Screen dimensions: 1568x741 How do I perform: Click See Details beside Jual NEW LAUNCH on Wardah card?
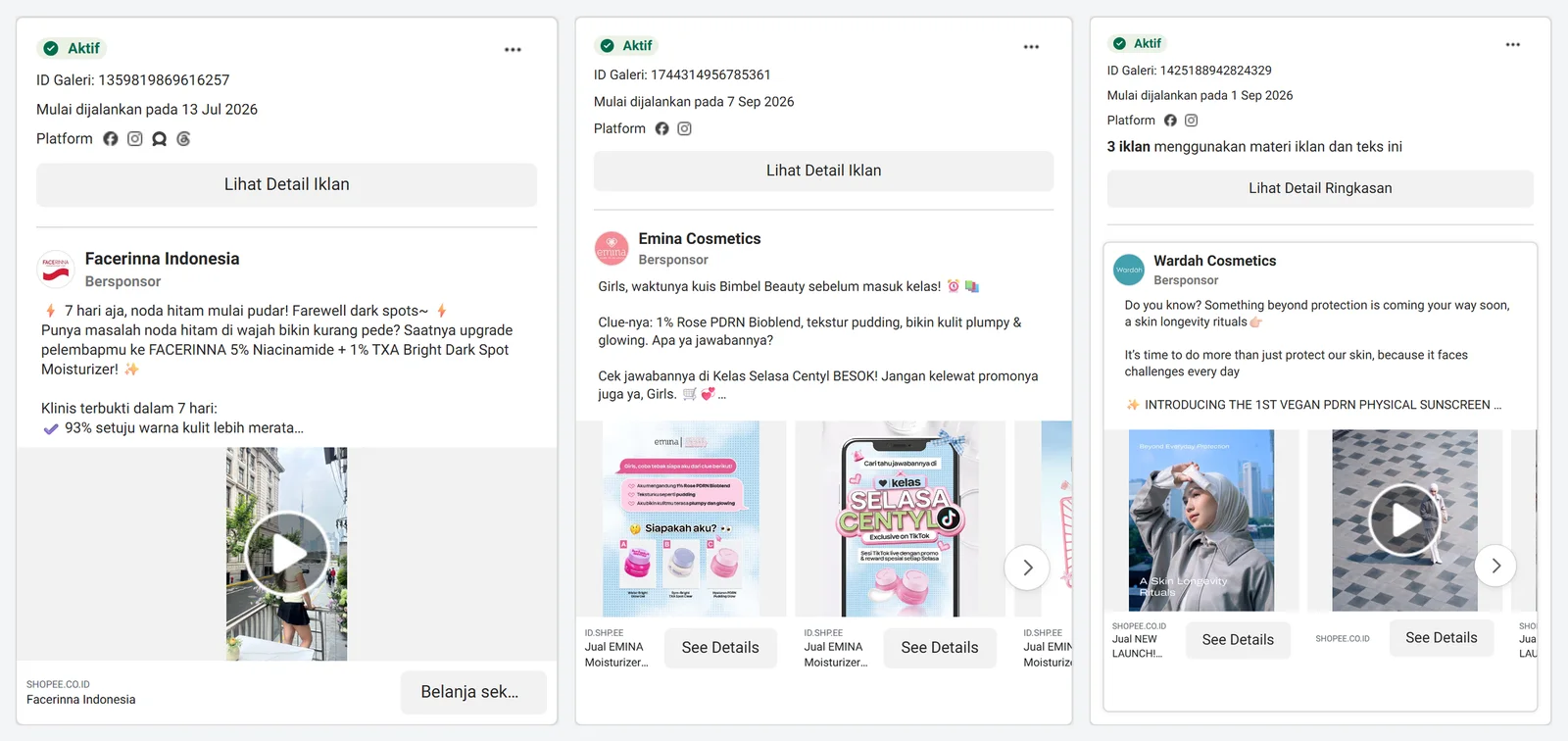point(1238,640)
